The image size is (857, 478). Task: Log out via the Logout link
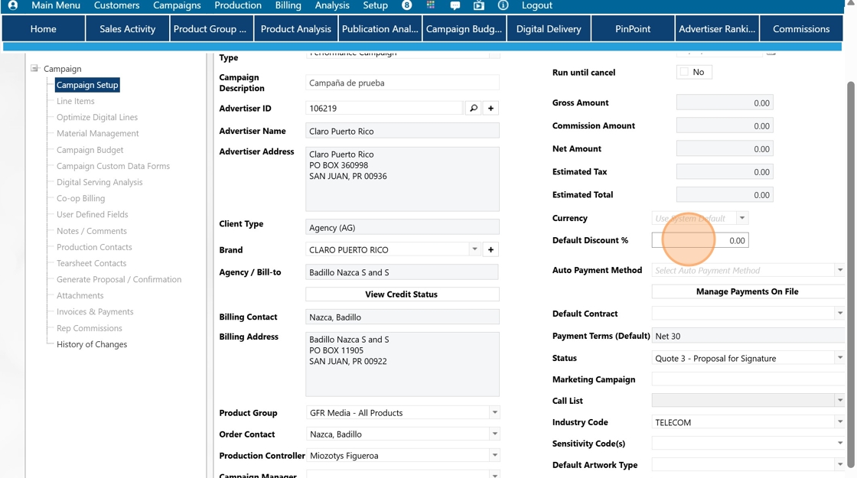(536, 5)
